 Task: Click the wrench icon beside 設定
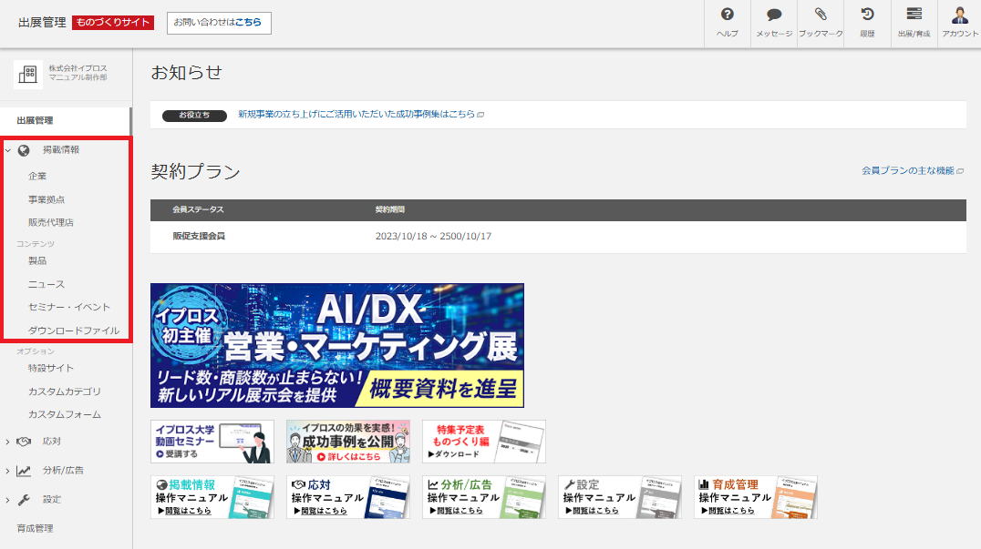[25, 499]
